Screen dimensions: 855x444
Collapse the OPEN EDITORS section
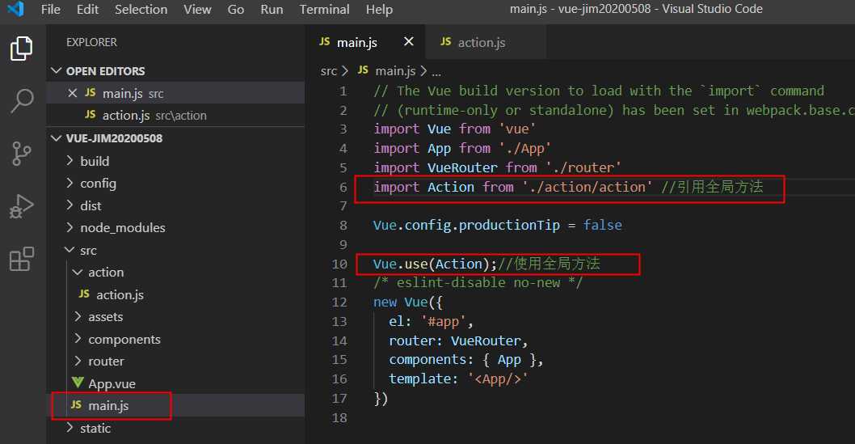click(56, 71)
